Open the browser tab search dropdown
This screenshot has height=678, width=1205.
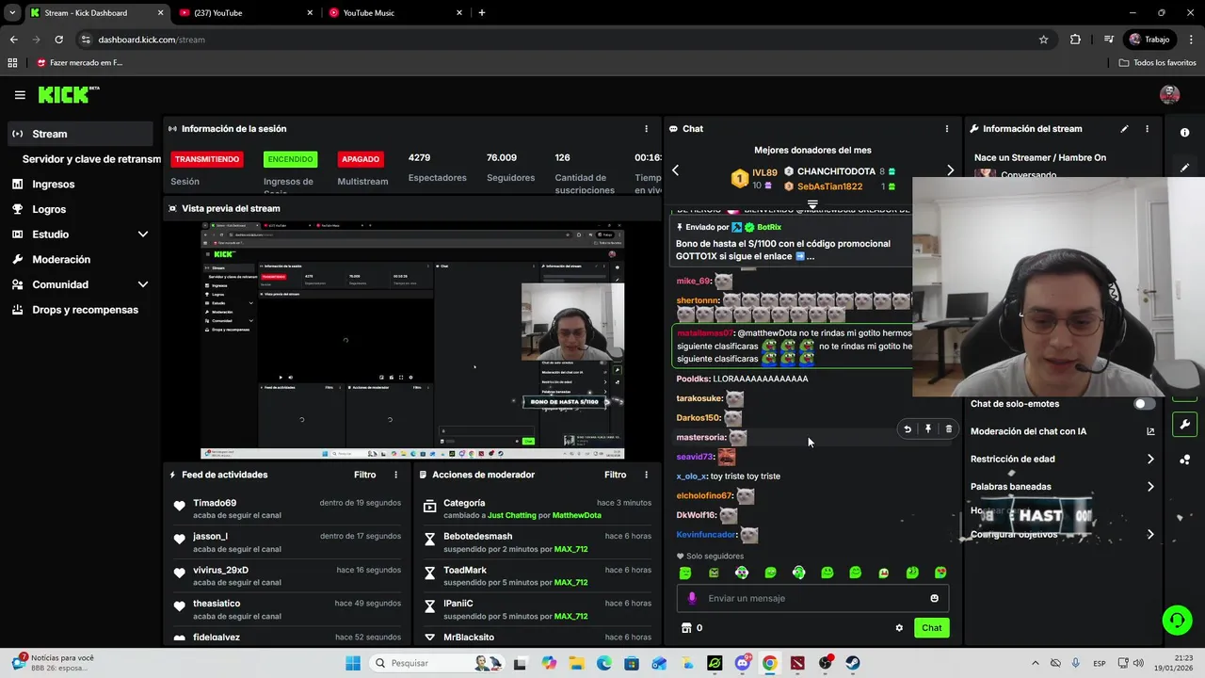13,13
